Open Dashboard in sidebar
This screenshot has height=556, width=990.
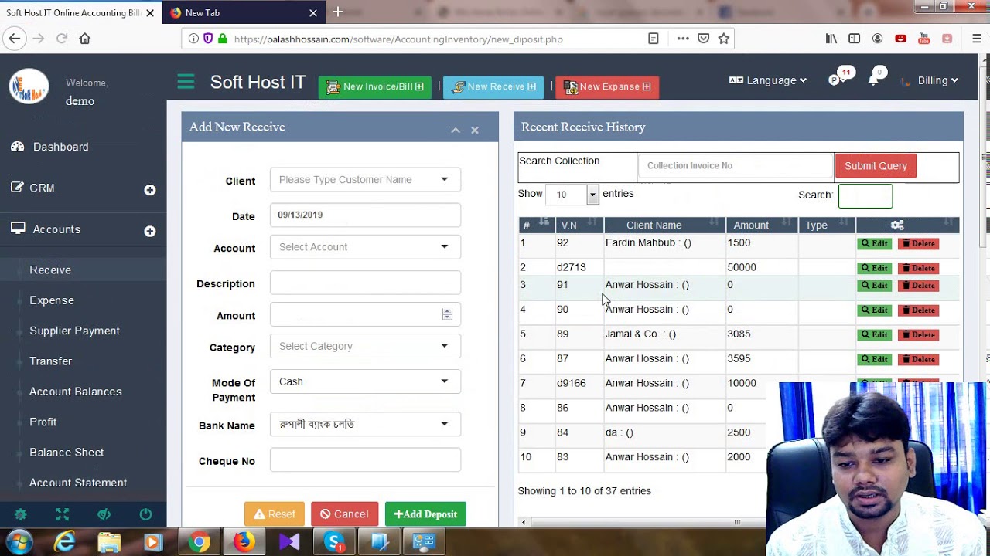tap(60, 147)
